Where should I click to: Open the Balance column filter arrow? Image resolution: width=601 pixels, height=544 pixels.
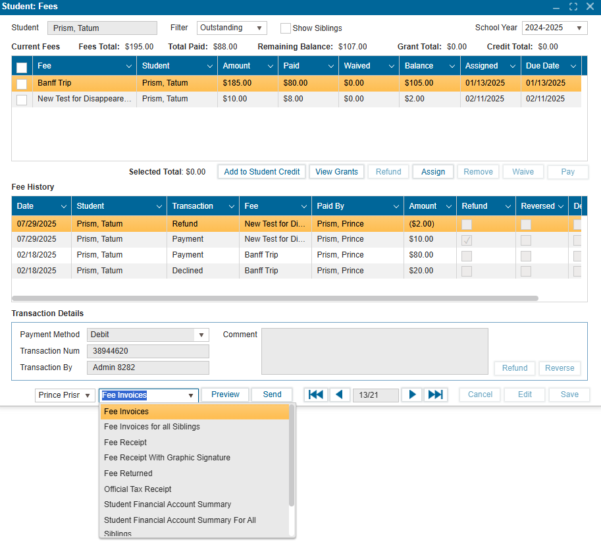point(452,67)
